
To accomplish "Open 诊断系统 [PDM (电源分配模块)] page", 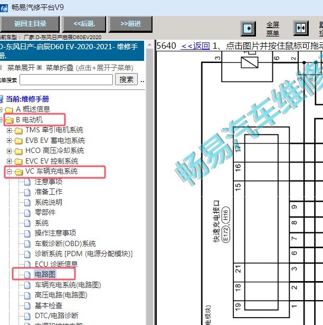I will click(84, 254).
